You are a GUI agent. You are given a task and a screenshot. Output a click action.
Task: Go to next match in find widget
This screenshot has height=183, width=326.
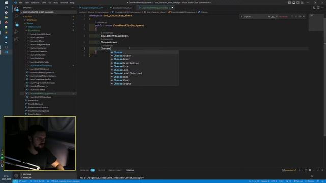click(296, 16)
